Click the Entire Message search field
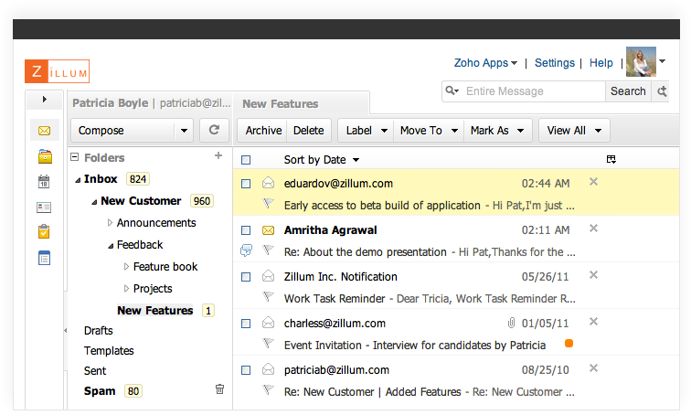The image size is (691, 415). pyautogui.click(x=530, y=91)
